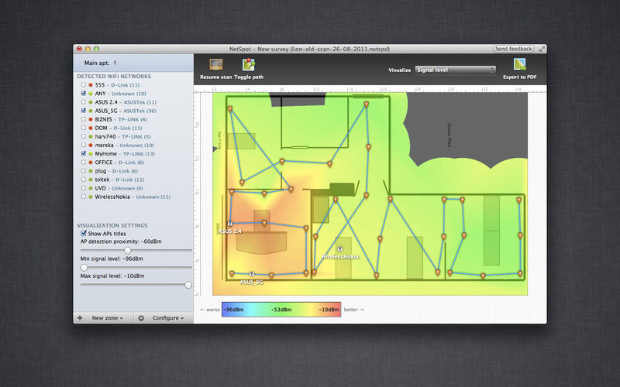Disable the Show APs titles checkbox
Screen dimensions: 620x387
tap(84, 233)
